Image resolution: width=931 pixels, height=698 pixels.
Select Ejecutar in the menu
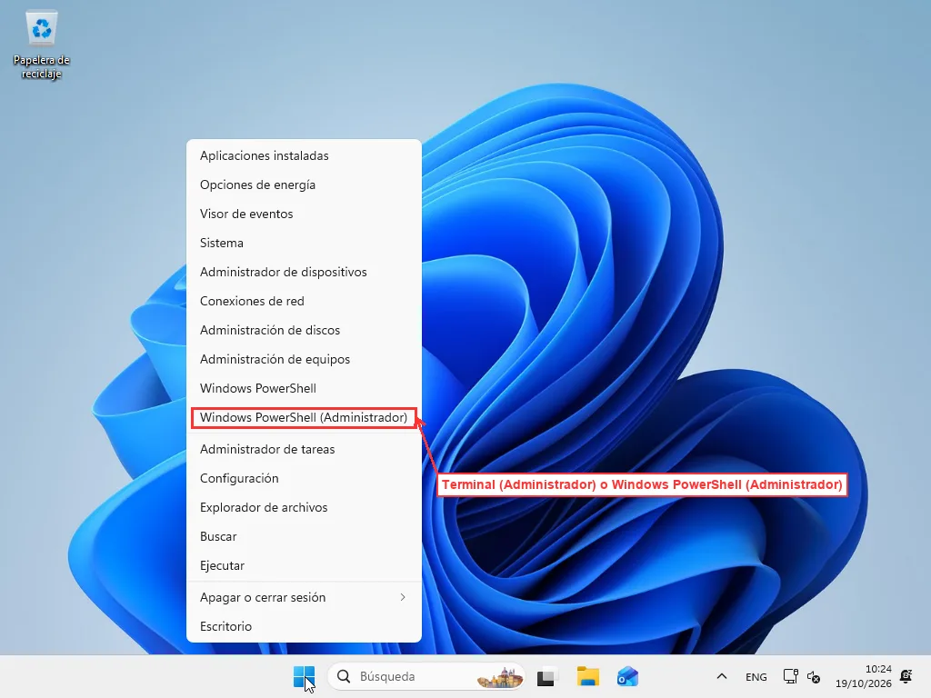point(304,565)
